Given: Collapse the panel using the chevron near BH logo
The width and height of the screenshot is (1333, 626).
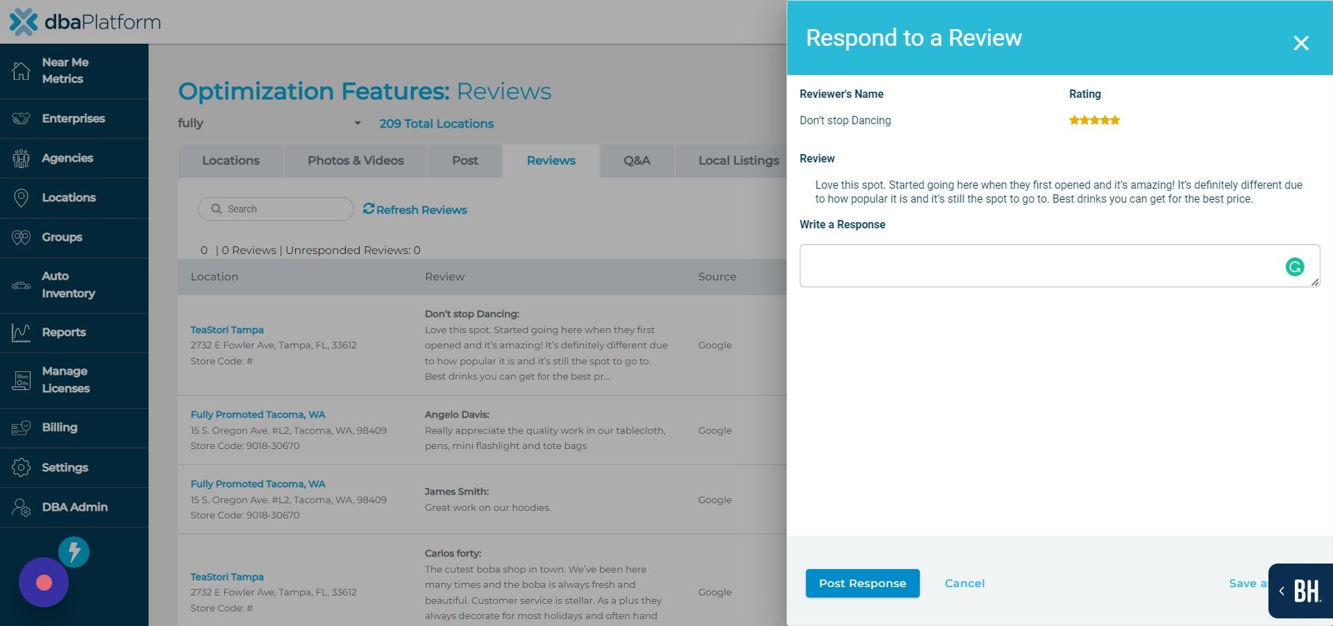Looking at the screenshot, I should click(x=1281, y=591).
